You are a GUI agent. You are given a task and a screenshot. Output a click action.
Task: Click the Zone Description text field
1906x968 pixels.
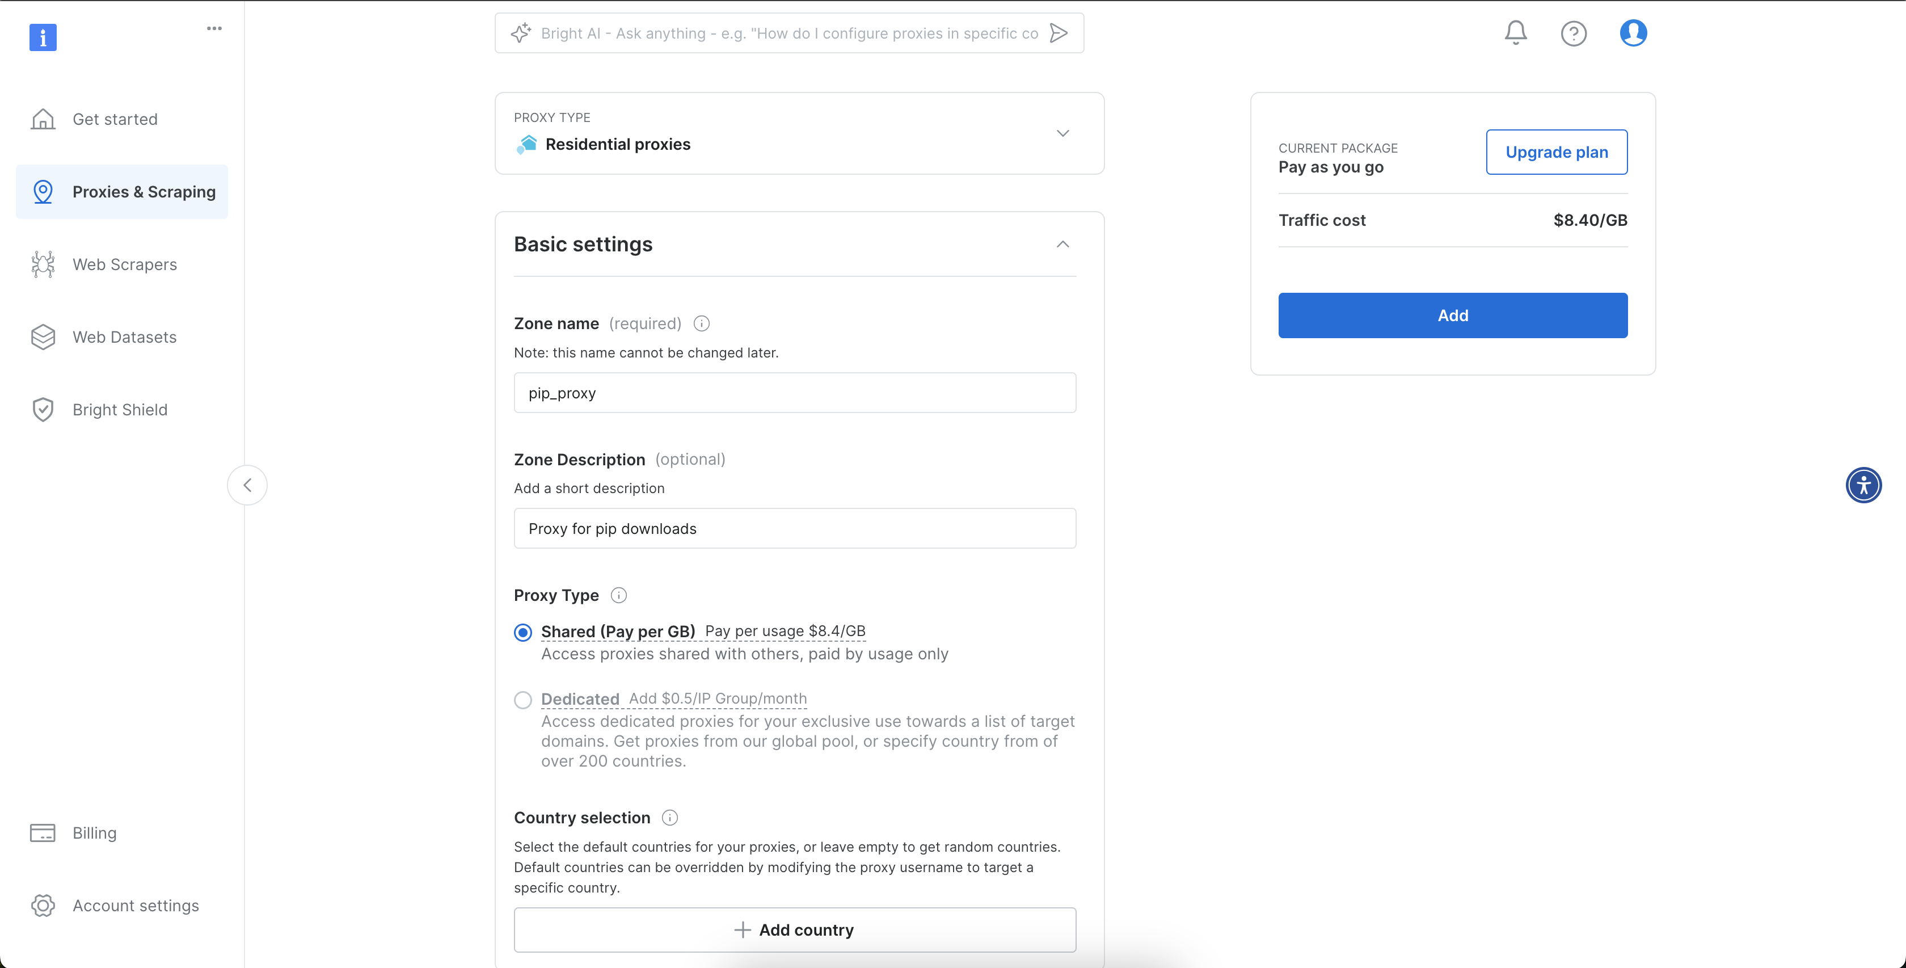[x=795, y=528]
